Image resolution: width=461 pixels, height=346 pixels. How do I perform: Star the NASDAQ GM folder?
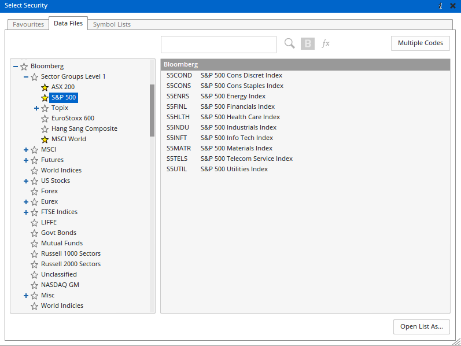[x=34, y=285]
